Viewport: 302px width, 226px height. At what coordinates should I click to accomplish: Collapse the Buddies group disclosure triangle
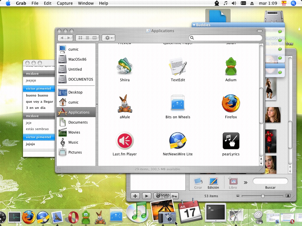click(194, 25)
